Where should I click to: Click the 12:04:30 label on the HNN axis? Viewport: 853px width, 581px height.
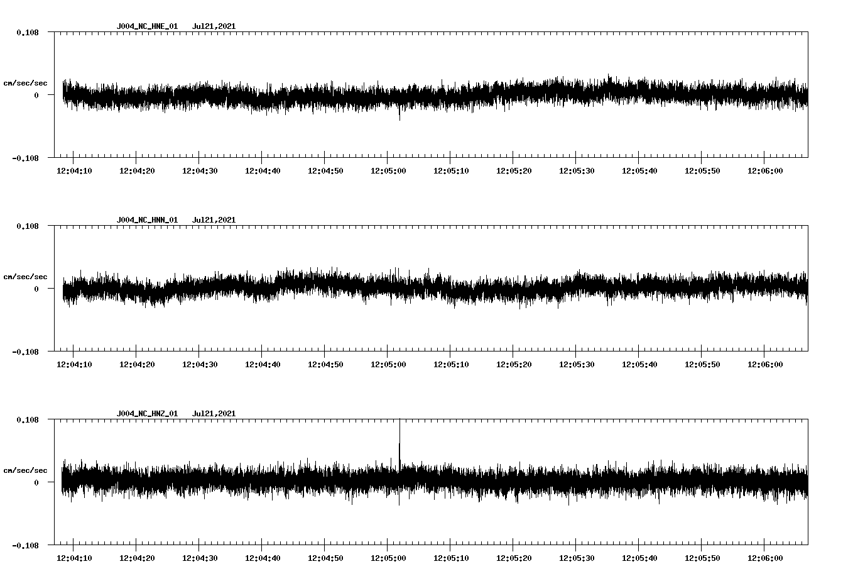[200, 363]
